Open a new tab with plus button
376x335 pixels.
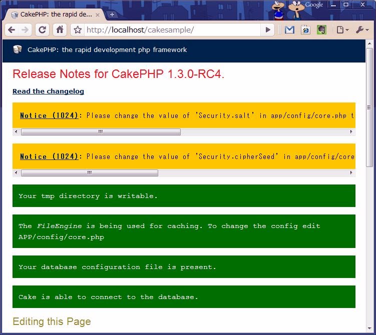click(112, 14)
